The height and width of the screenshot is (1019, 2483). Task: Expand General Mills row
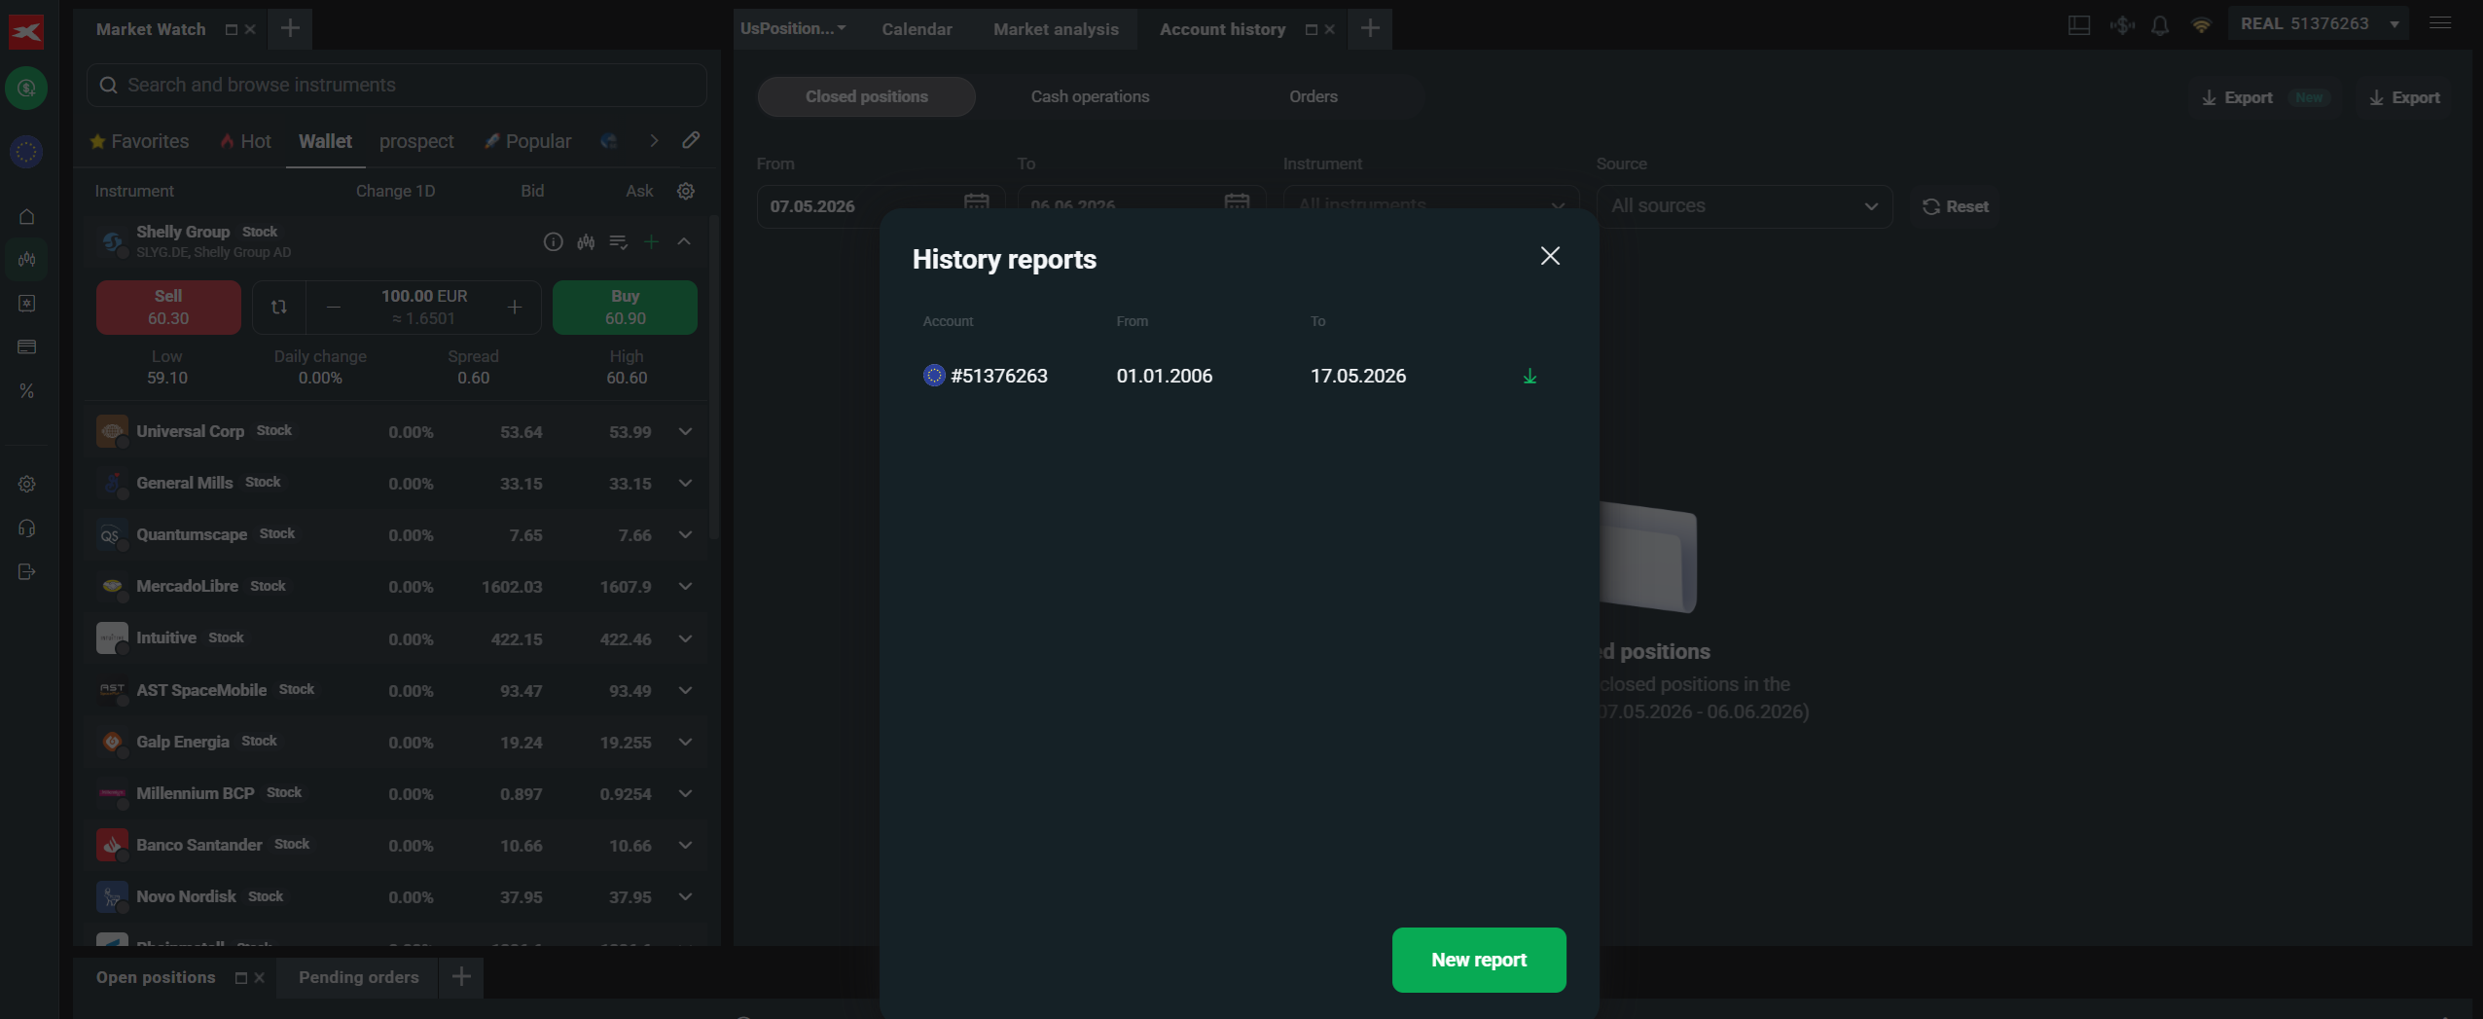tap(685, 483)
